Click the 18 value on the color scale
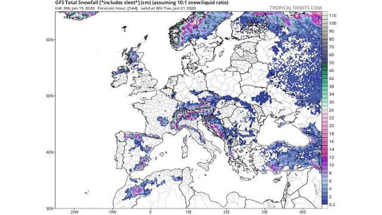Viewport: 382px width, 215px height. (x=332, y=134)
